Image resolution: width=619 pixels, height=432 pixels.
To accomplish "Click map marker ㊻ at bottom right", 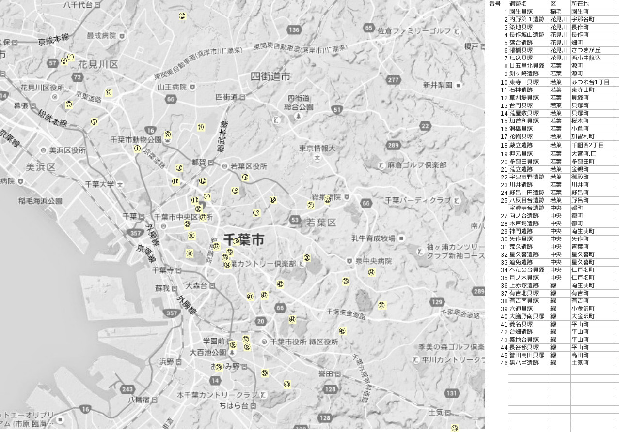I will [454, 428].
